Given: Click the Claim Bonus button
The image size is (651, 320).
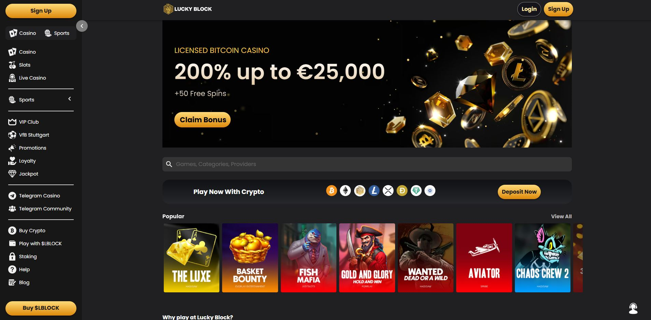Looking at the screenshot, I should click(x=203, y=120).
